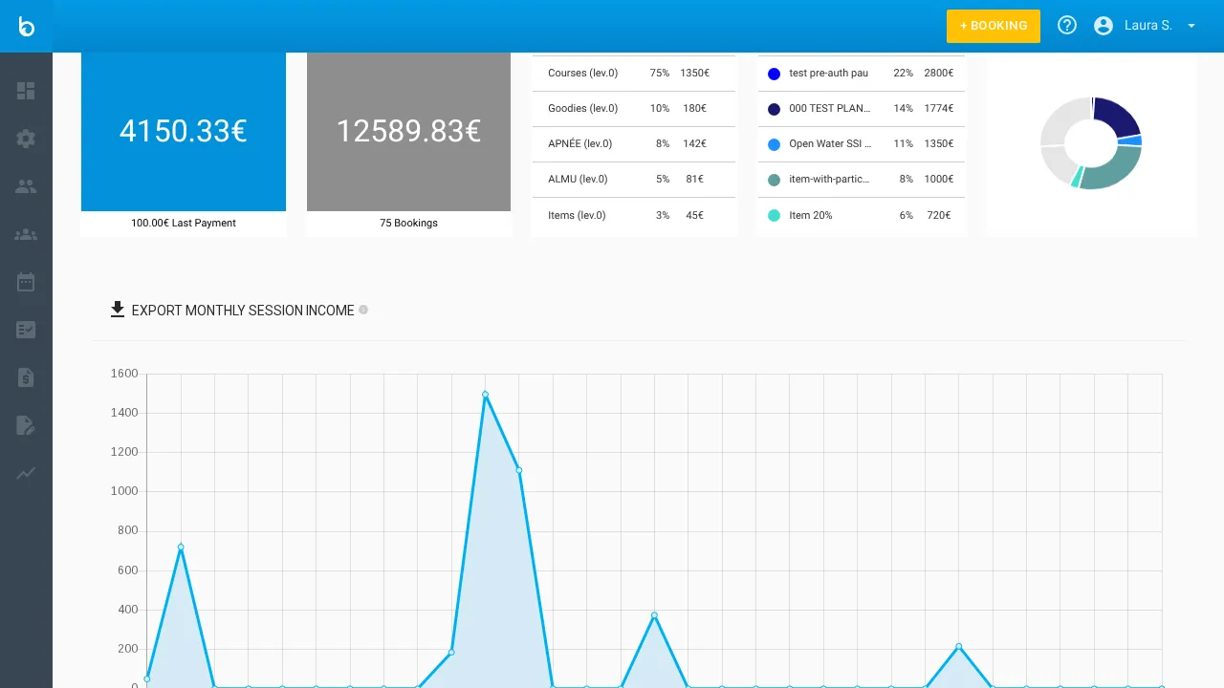Open the Settings gear in the sidebar
The height and width of the screenshot is (688, 1224).
(x=26, y=138)
